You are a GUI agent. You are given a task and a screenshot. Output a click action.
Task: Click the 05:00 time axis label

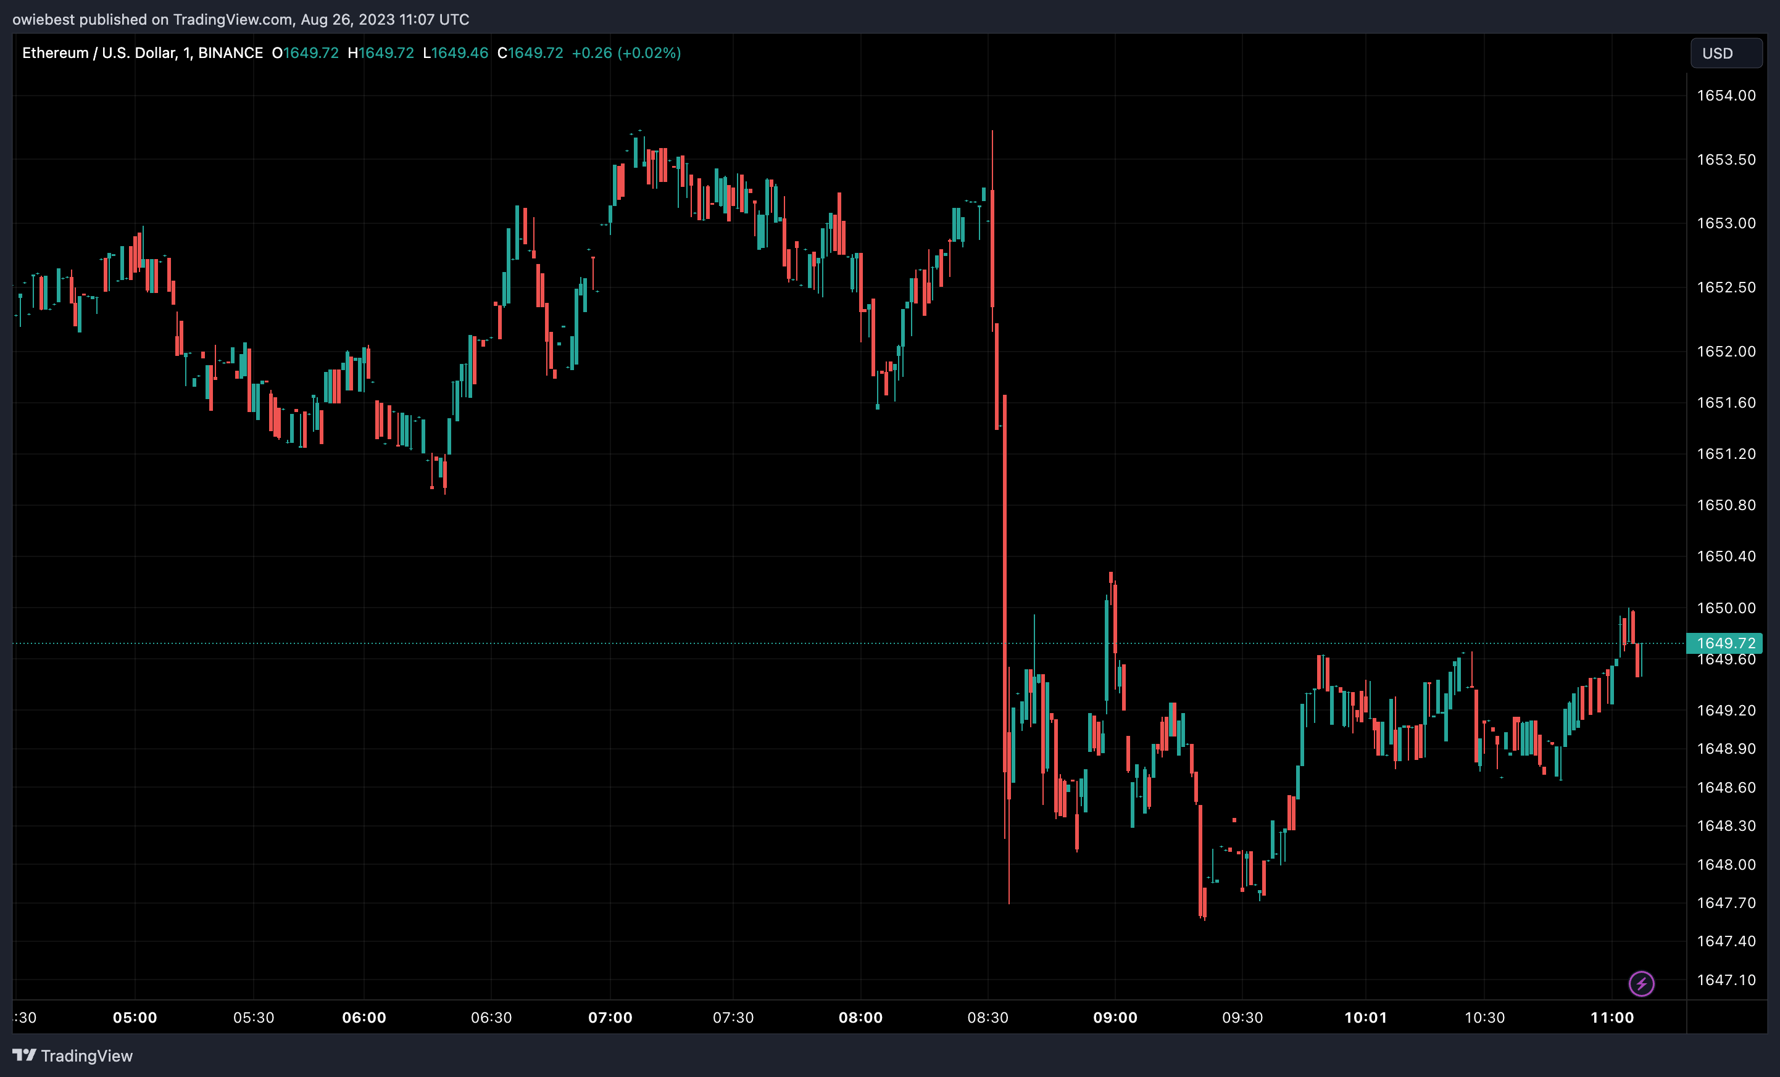[135, 1018]
